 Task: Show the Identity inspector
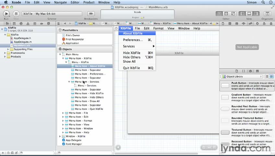point(237,23)
